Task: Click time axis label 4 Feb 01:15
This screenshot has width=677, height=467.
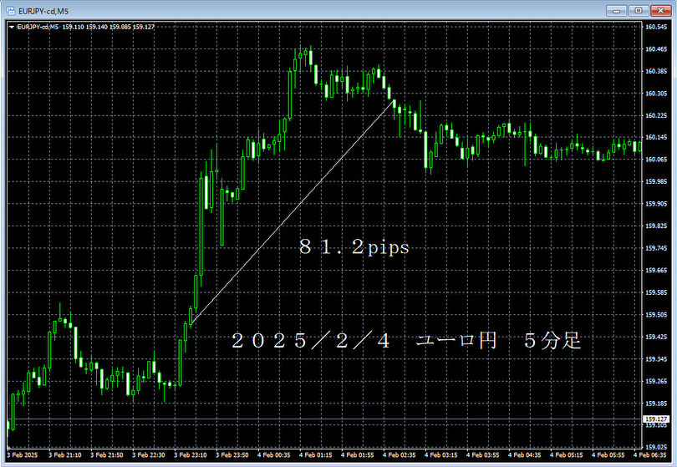Action: 316,455
